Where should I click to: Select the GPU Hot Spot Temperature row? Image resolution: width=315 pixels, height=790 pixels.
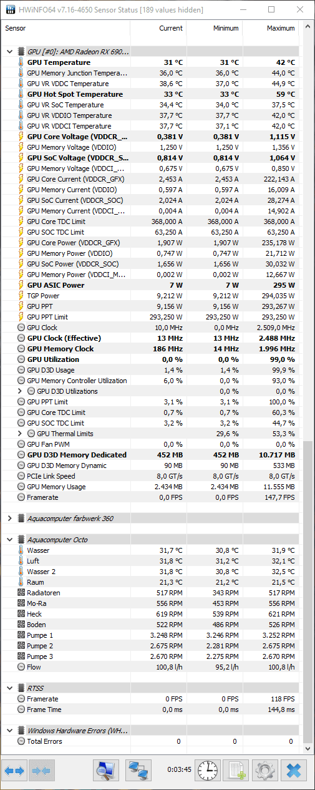pyautogui.click(x=150, y=94)
